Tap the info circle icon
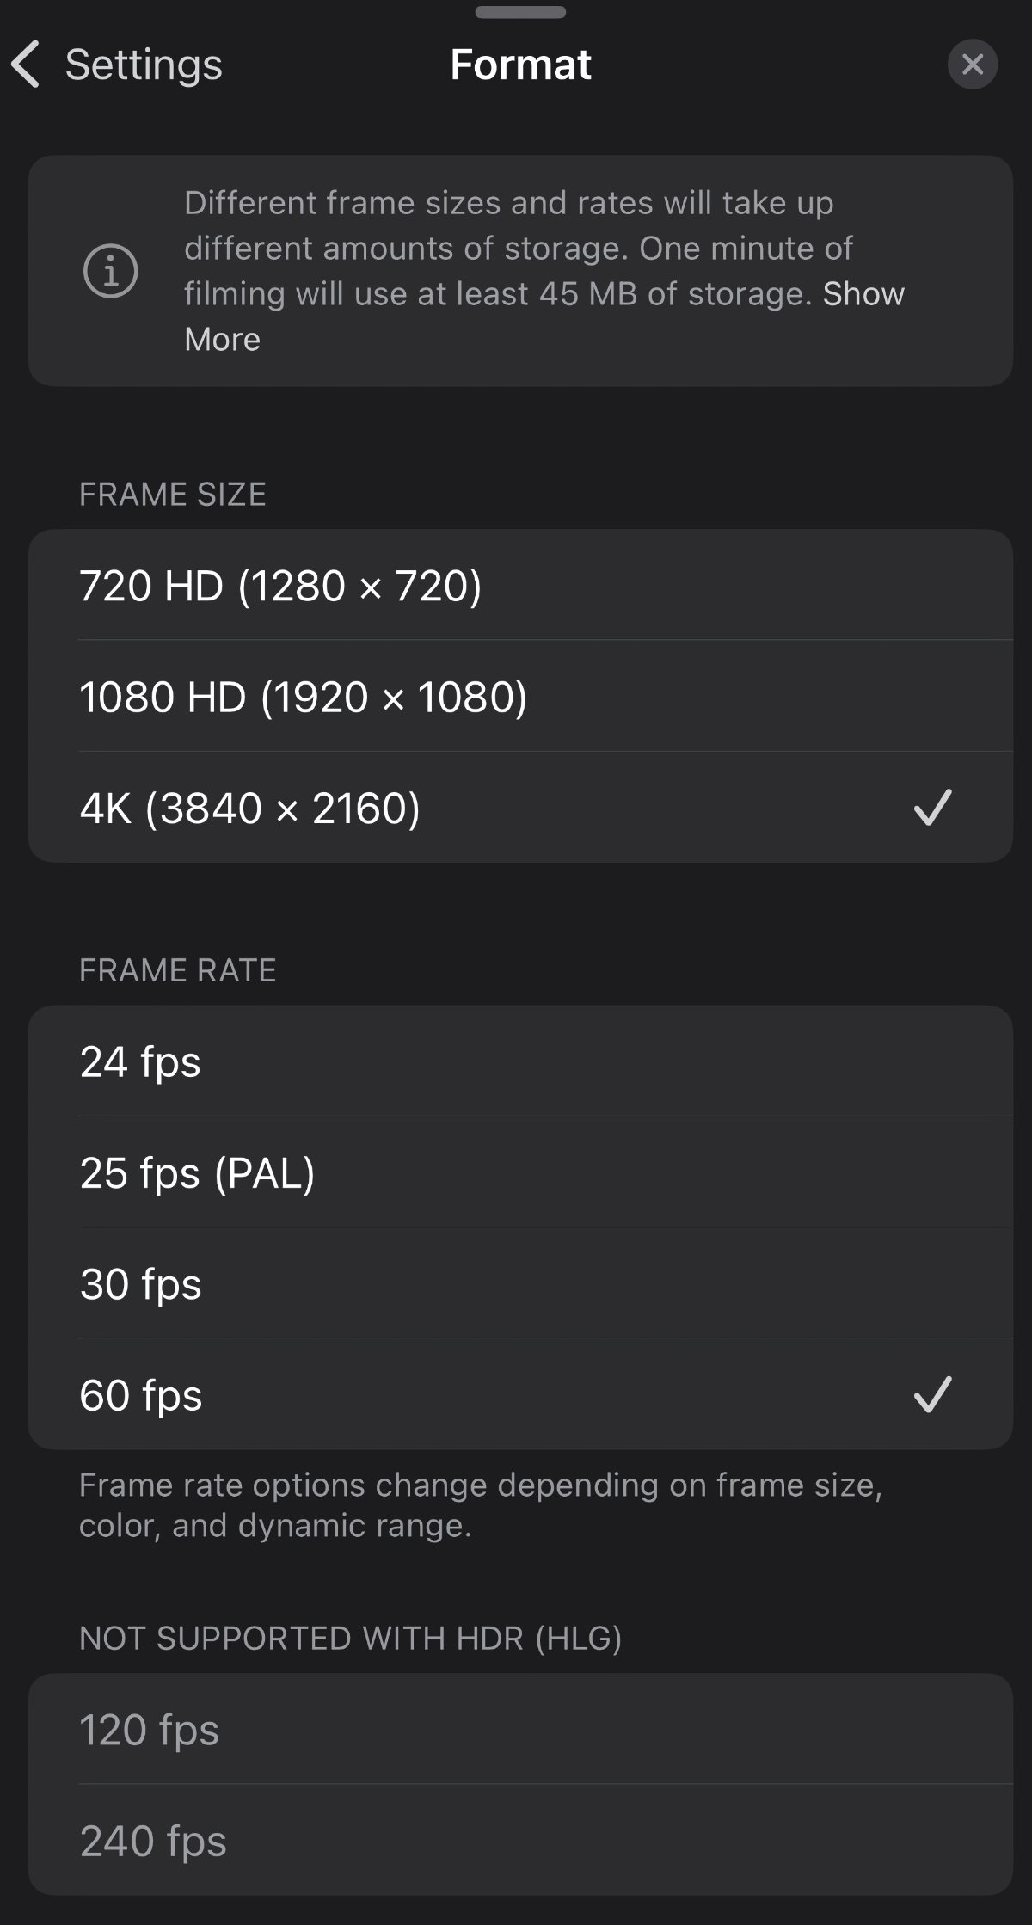Viewport: 1032px width, 1925px height. [110, 271]
